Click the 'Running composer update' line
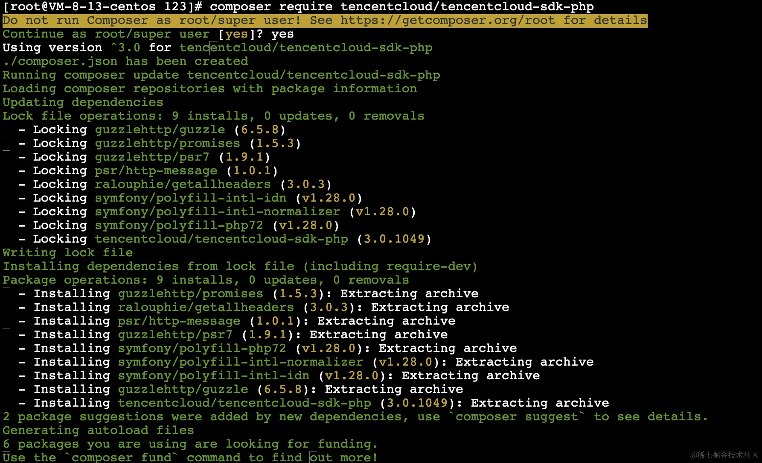This screenshot has height=463, width=762. [x=221, y=75]
